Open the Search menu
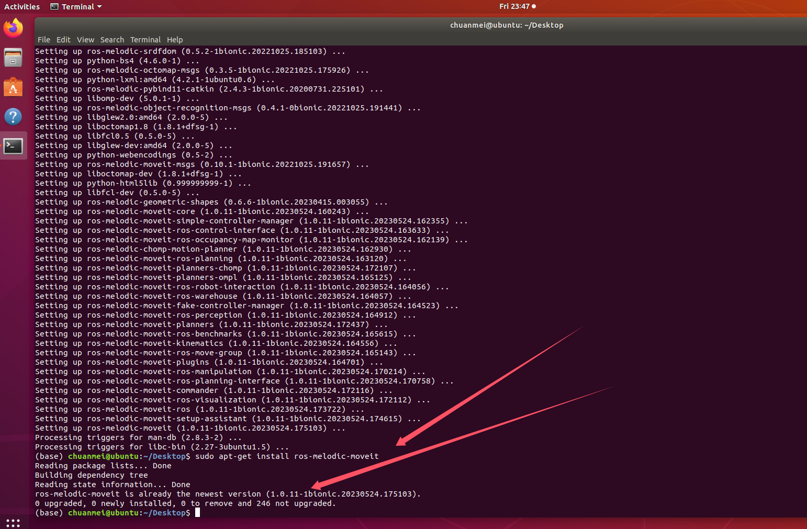807x529 pixels. click(x=112, y=40)
